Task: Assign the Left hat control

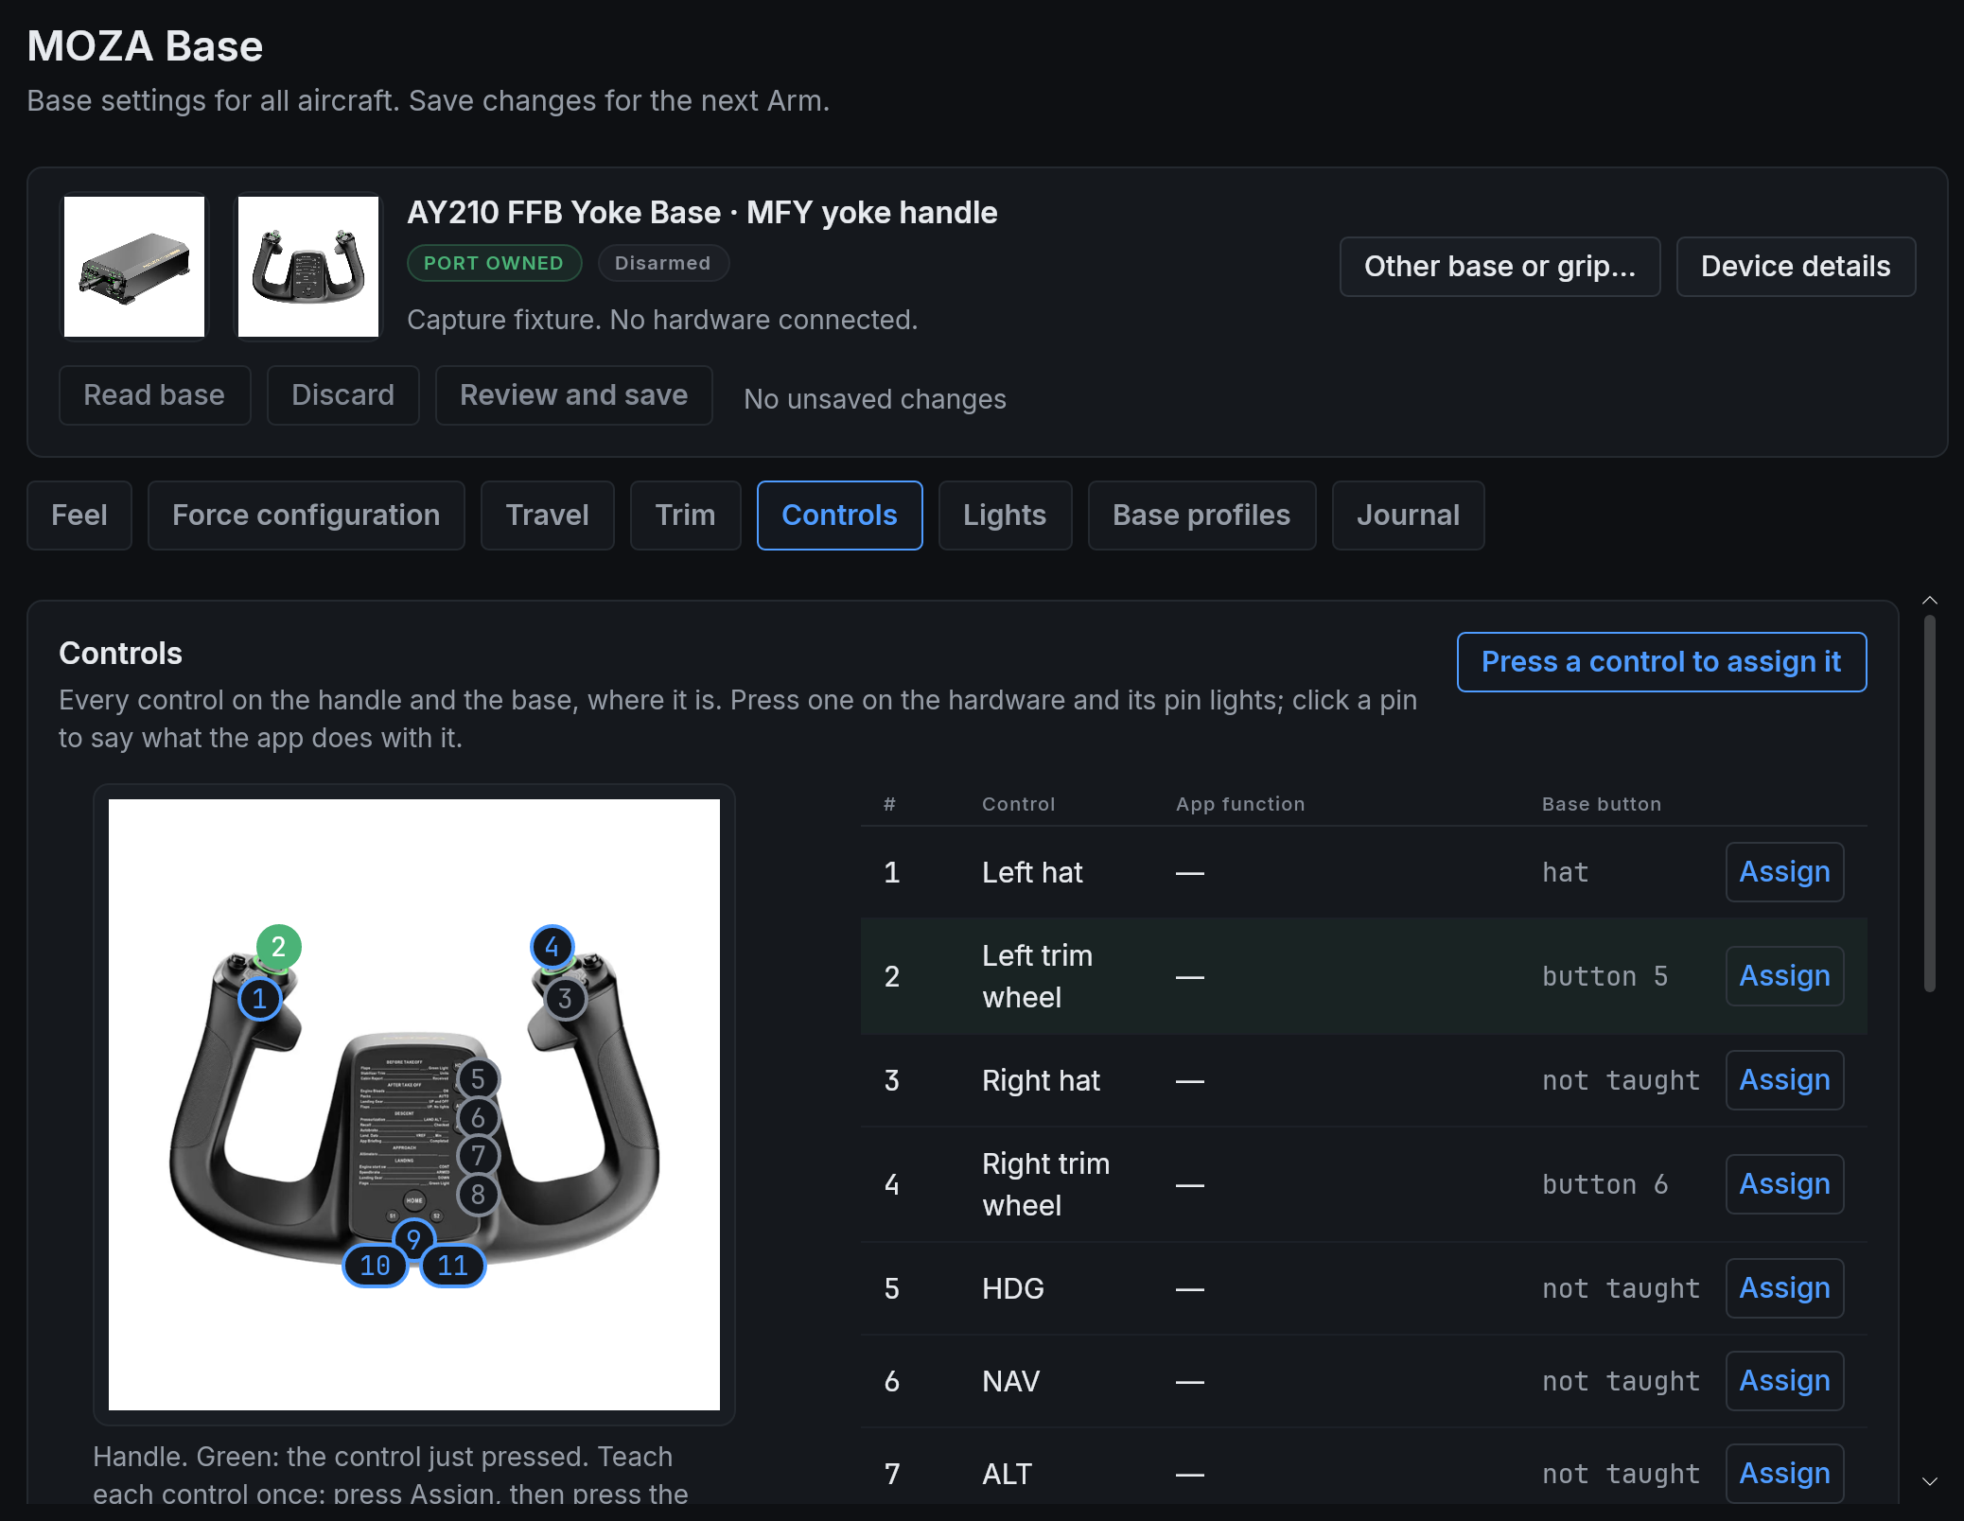Action: pos(1785,872)
